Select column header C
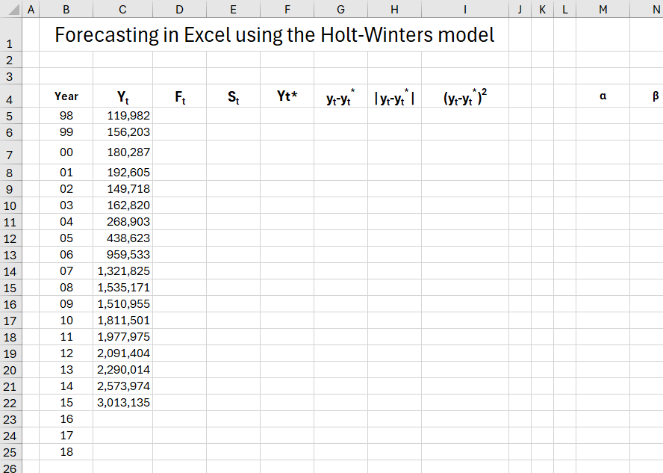Viewport: 663px width, 473px height. (x=122, y=9)
